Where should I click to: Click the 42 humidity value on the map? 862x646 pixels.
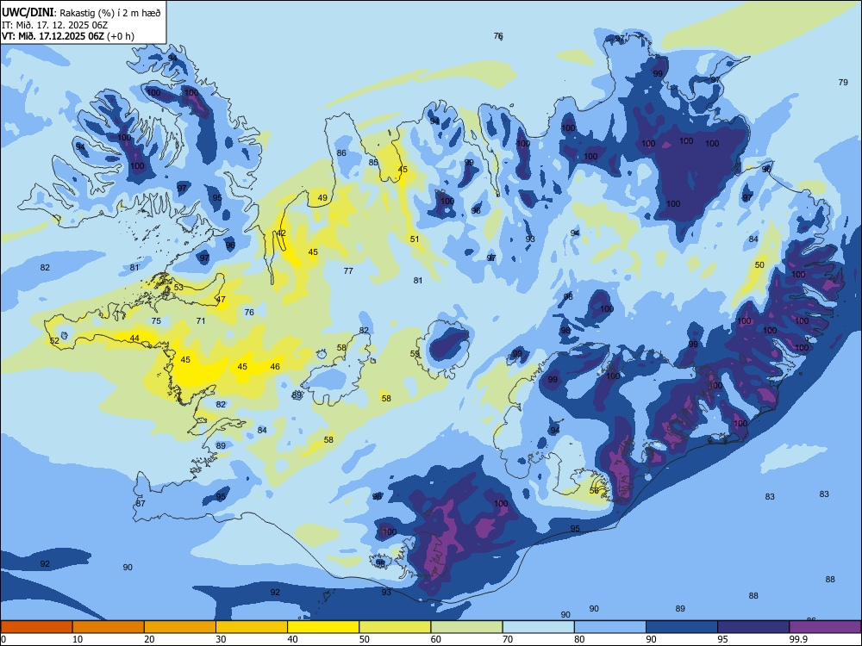(x=282, y=233)
